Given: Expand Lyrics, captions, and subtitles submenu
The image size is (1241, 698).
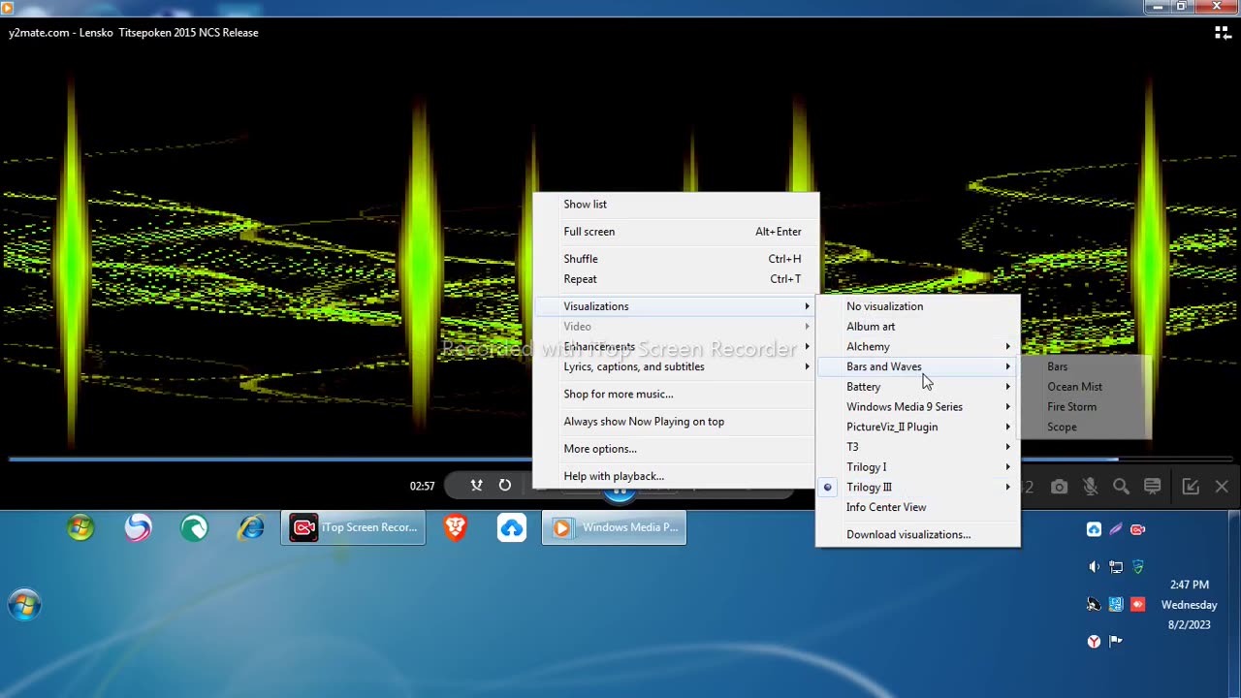Looking at the screenshot, I should (x=676, y=367).
